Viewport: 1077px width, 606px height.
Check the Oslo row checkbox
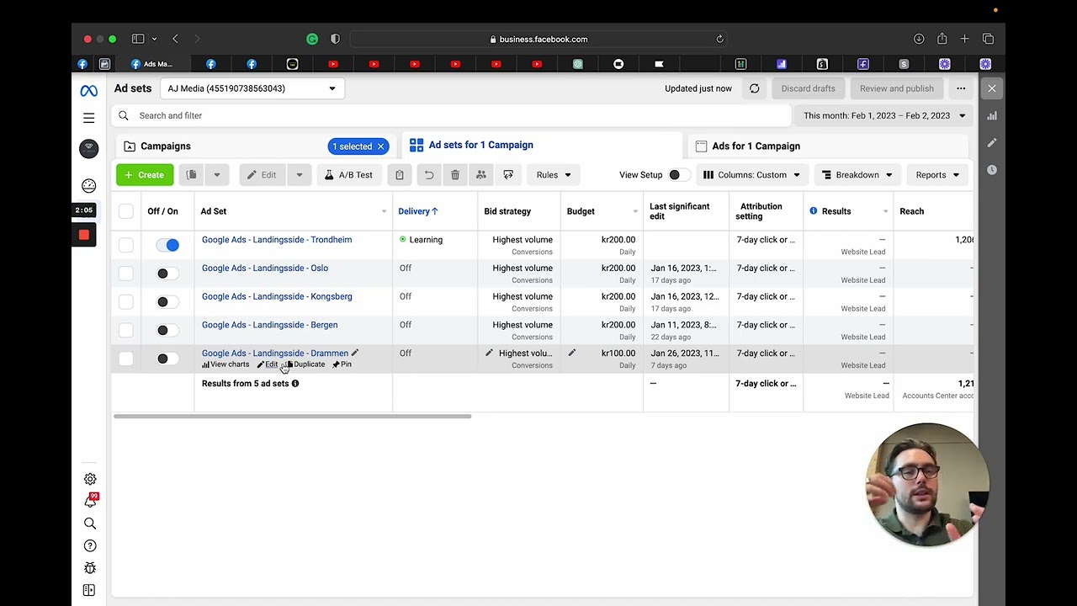125,274
